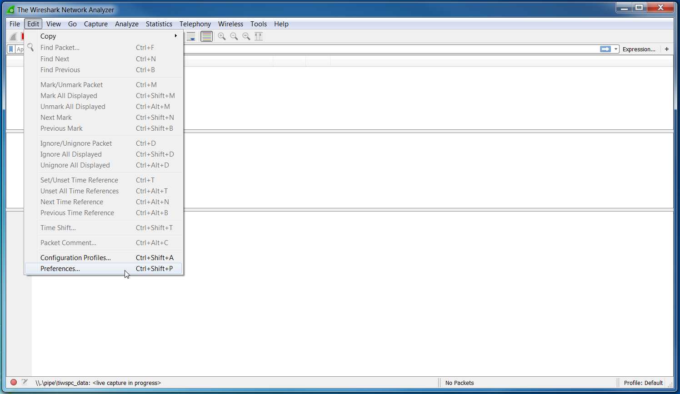Select Previous Mark entry
This screenshot has height=394, width=680.
click(x=104, y=128)
